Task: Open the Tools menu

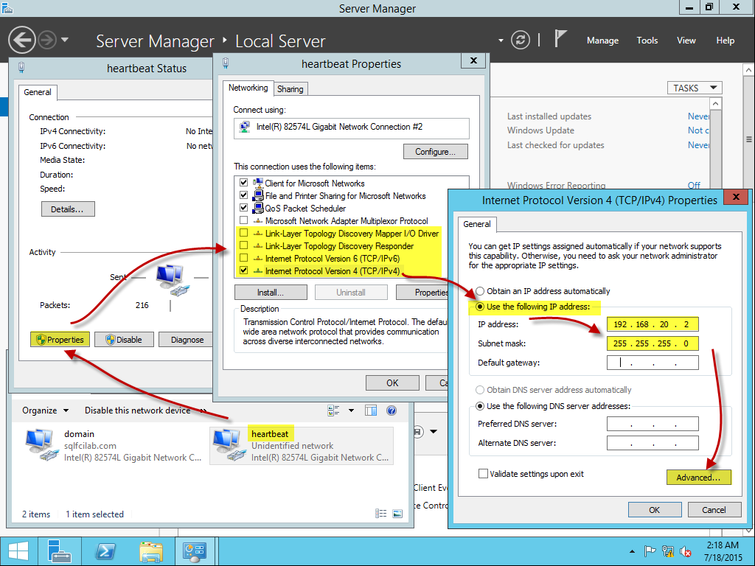Action: tap(647, 41)
